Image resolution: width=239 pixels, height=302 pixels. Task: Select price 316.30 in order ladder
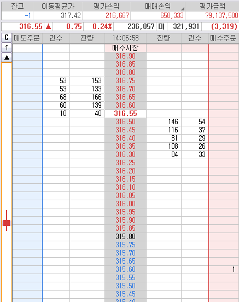[x=125, y=155]
